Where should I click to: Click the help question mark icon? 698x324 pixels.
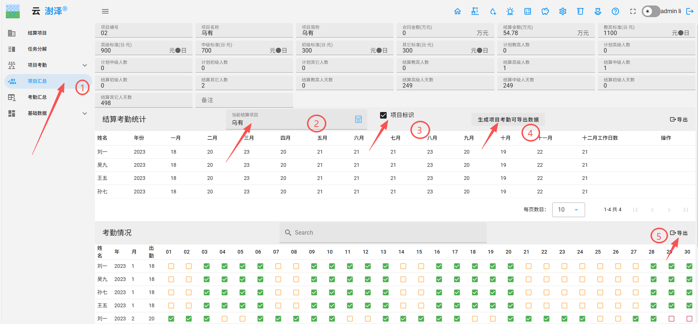click(615, 11)
